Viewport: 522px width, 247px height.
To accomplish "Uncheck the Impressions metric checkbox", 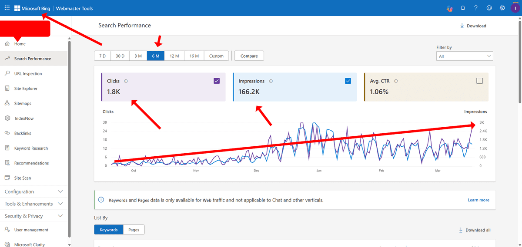I will [348, 81].
